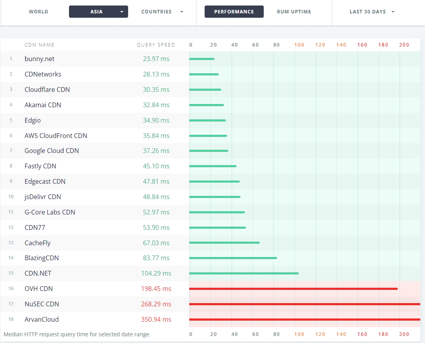The image size is (425, 343).
Task: Click the Median HTTP request query time footnote
Action: pos(77,334)
